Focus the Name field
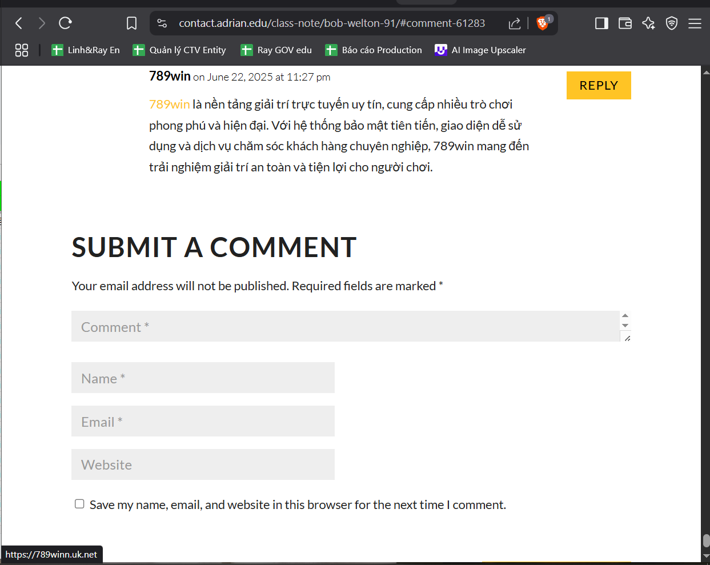 203,378
